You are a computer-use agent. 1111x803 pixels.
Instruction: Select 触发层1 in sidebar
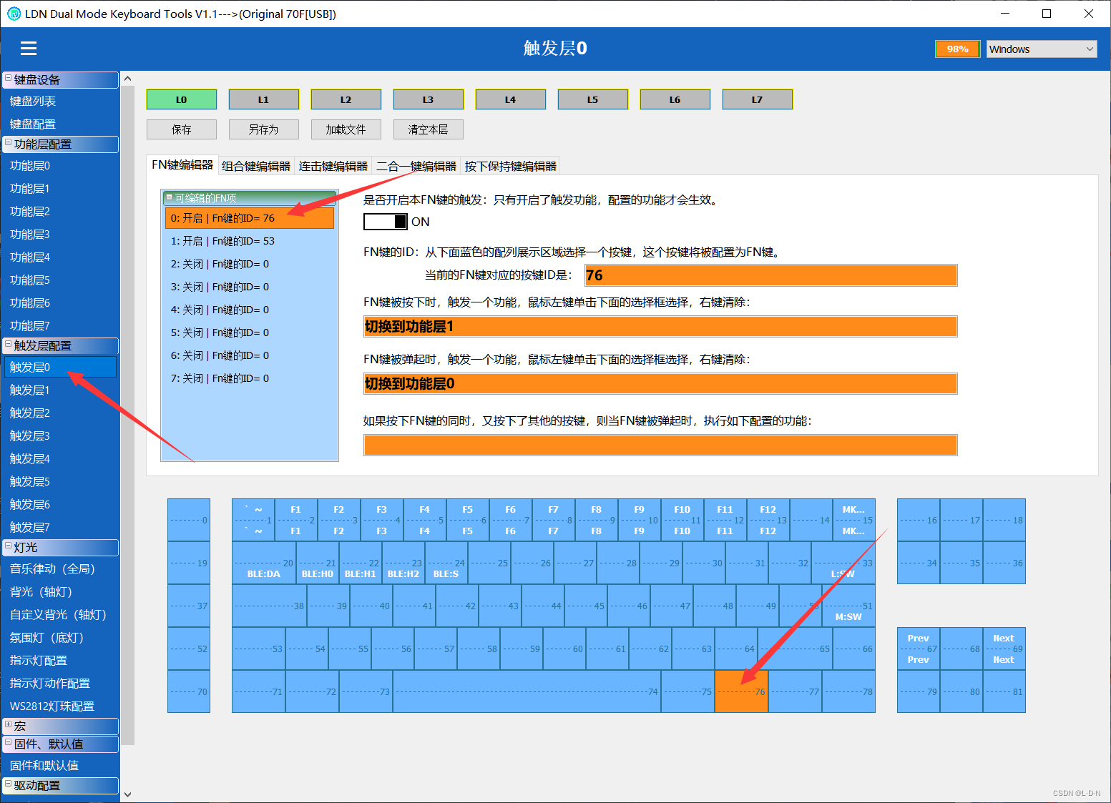coord(60,390)
